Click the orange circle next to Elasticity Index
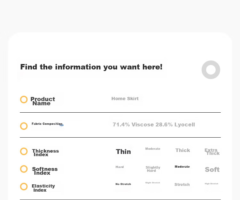Viewport: 240px width, 200px height. tap(24, 187)
